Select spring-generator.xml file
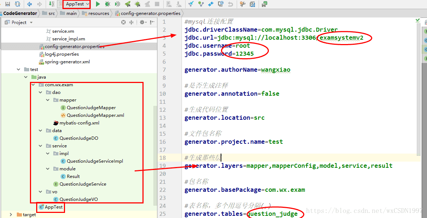This screenshot has width=427, height=218. tap(65, 62)
